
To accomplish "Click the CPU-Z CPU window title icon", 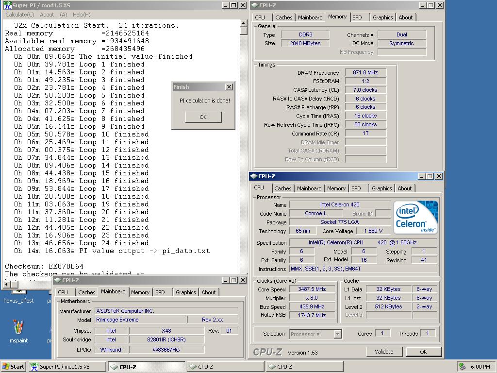I will coord(253,176).
